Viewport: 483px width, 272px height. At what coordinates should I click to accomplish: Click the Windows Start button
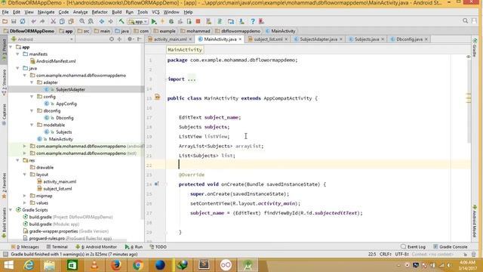click(8, 265)
